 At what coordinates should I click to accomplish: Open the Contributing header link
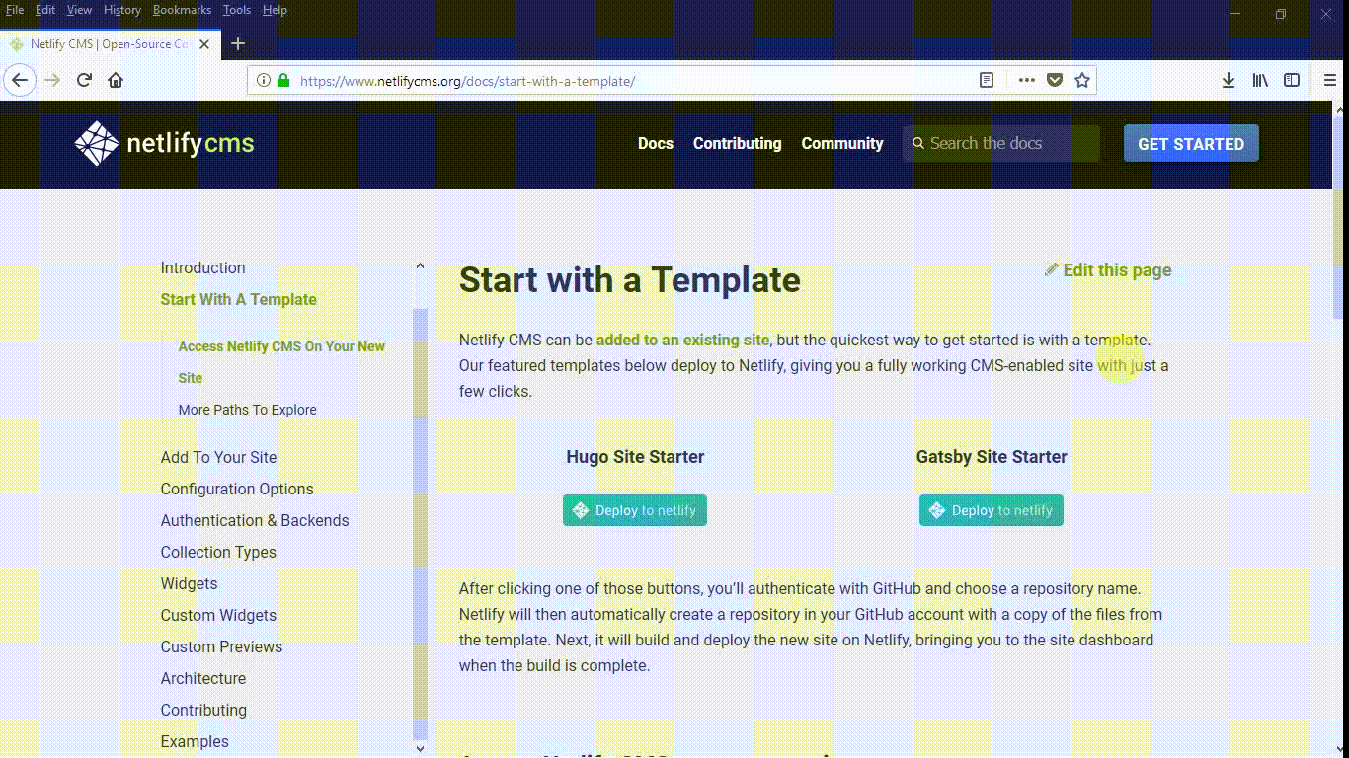[737, 143]
